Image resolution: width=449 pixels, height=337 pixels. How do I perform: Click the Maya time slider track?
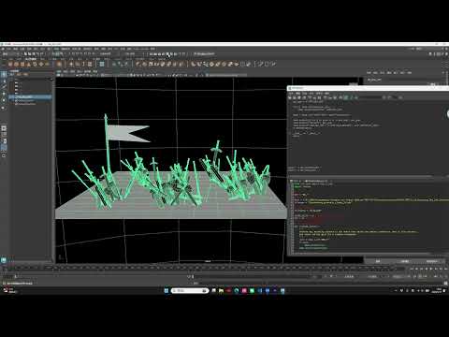click(x=199, y=268)
